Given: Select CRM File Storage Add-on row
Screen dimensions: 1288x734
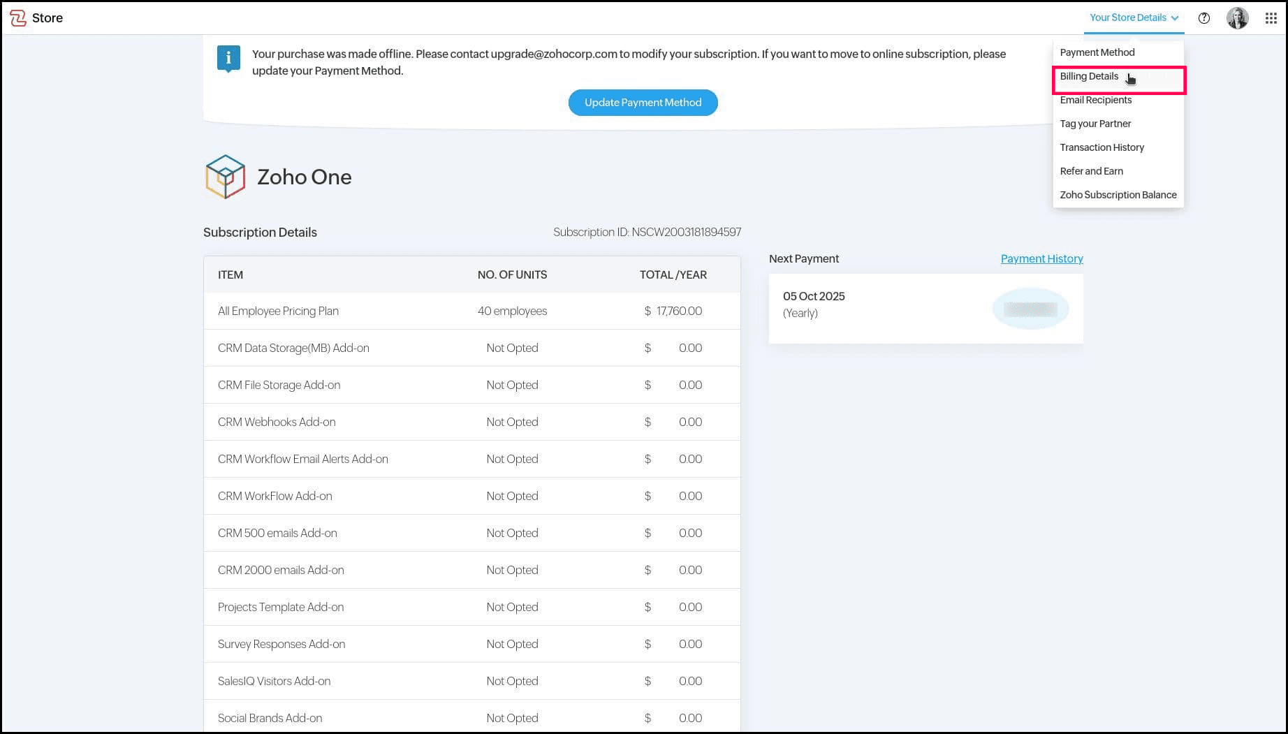Looking at the screenshot, I should (472, 385).
